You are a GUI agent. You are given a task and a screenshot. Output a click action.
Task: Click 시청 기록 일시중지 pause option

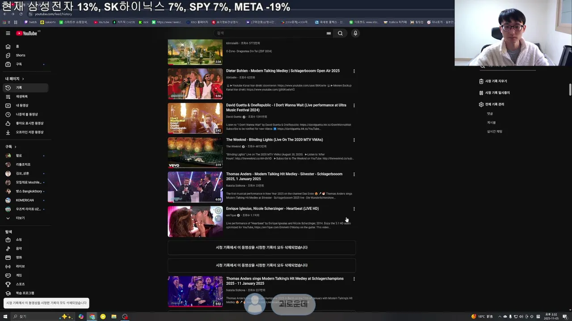pyautogui.click(x=494, y=93)
